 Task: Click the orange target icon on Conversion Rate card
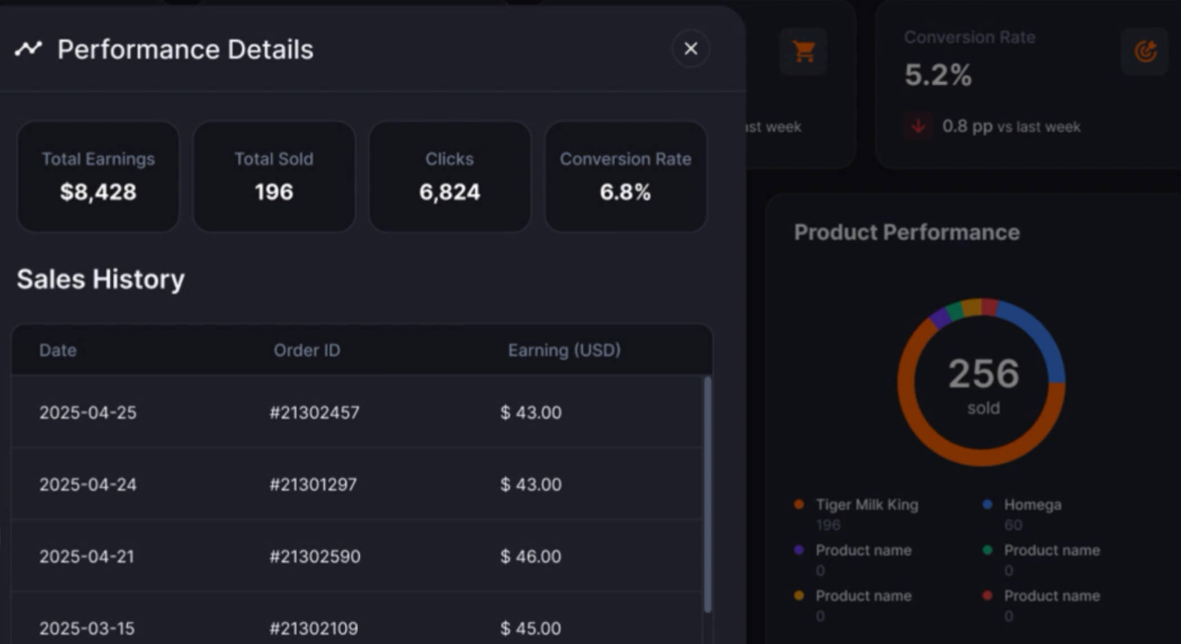pyautogui.click(x=1144, y=51)
